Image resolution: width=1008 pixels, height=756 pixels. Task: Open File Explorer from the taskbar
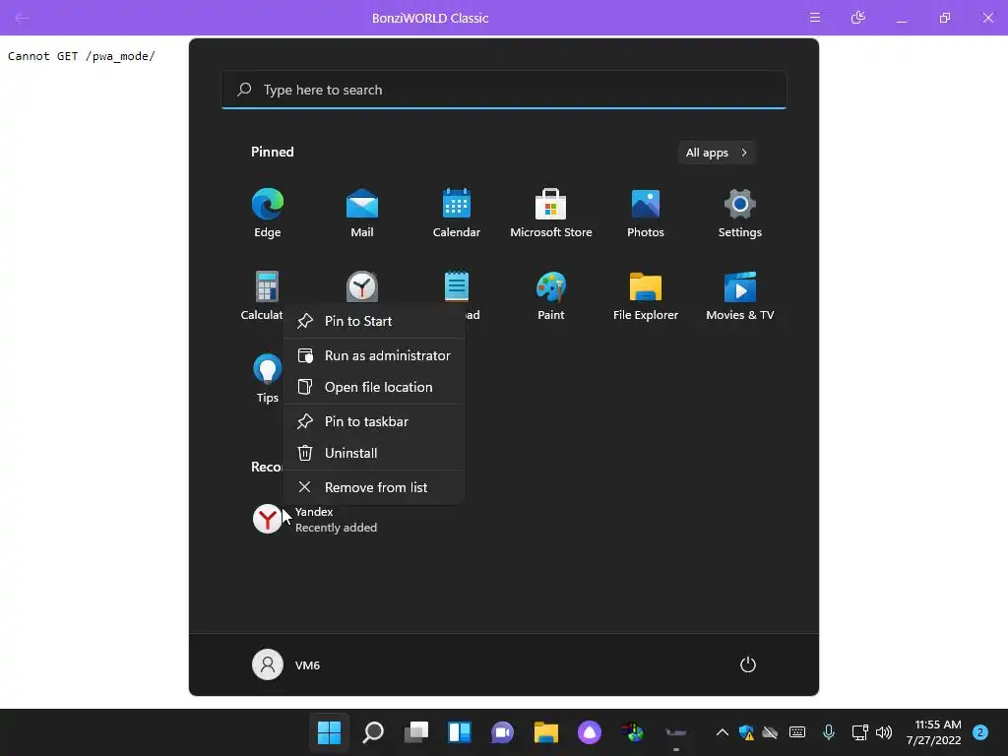point(545,731)
